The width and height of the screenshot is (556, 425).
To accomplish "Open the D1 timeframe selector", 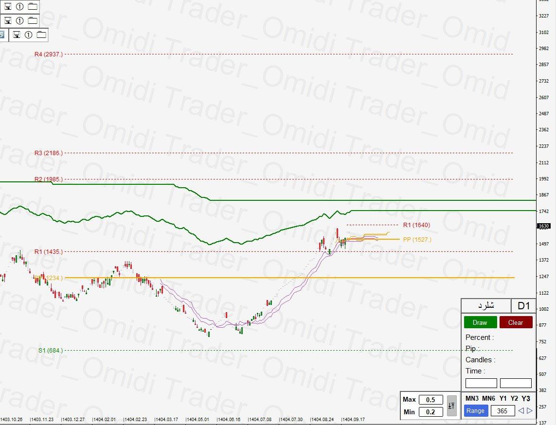I will tap(523, 305).
